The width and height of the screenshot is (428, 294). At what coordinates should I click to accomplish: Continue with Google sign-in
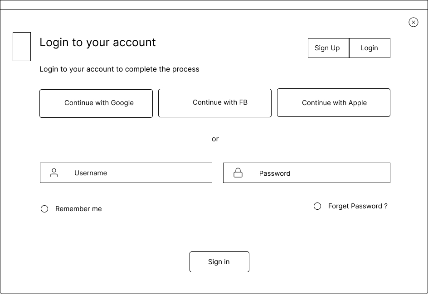coord(96,103)
